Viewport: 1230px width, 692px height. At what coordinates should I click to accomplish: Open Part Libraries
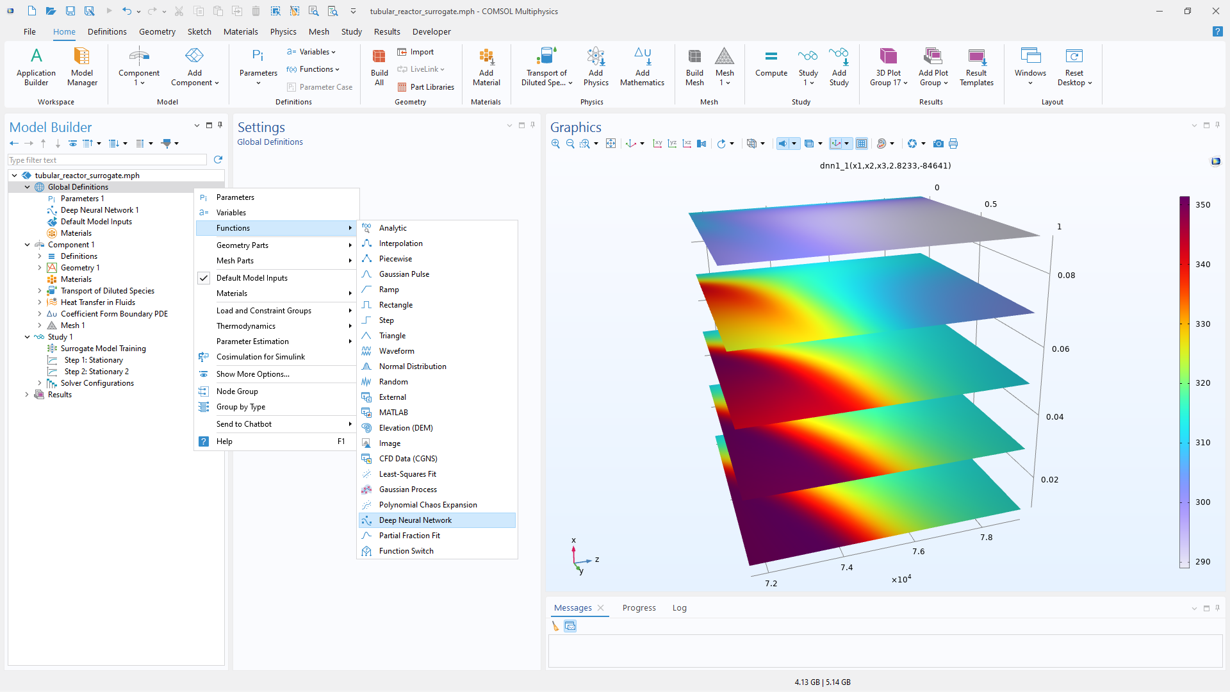(x=426, y=87)
